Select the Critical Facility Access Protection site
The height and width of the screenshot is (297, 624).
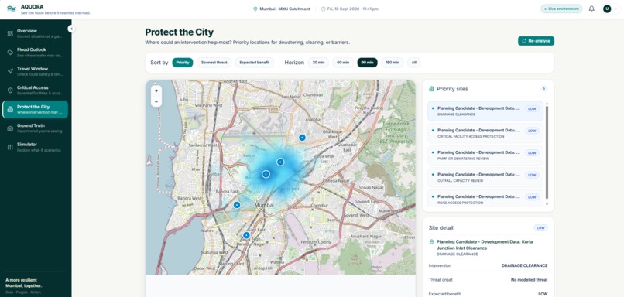[485, 133]
